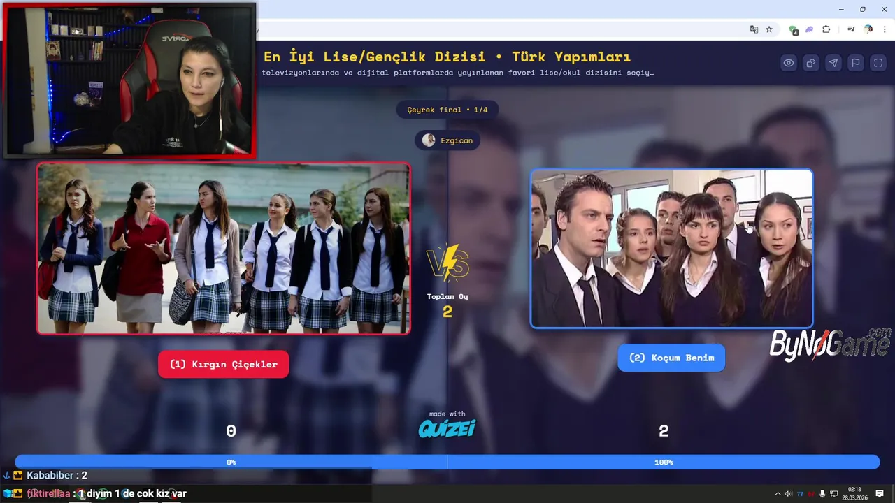Enter fullscreen with the corner-brackets icon
Viewport: 895px width, 503px height.
coord(878,63)
